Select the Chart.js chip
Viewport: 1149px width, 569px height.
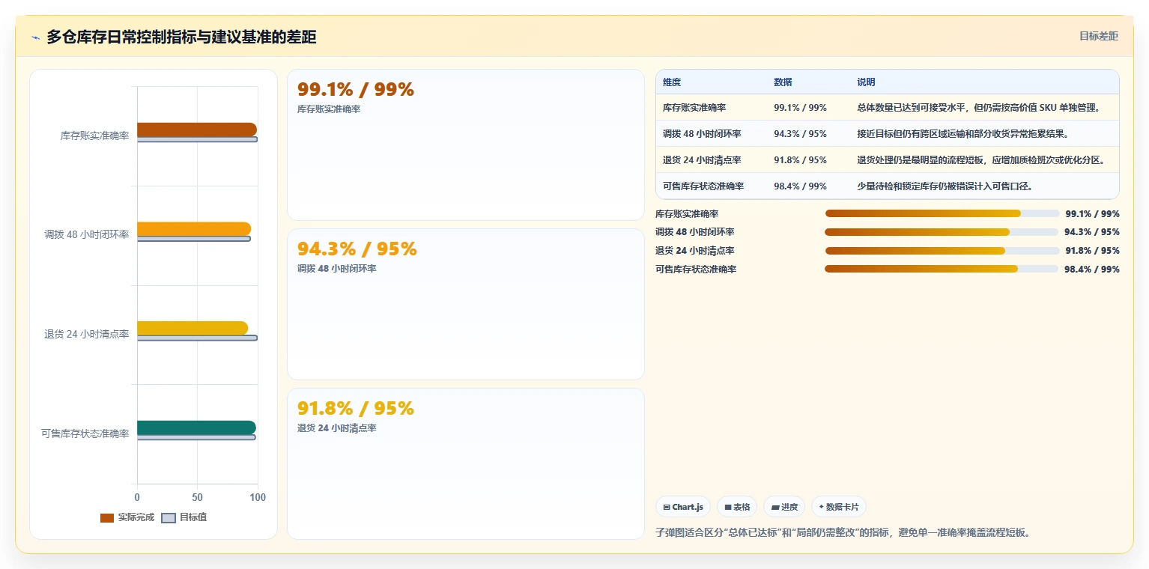[x=683, y=507]
